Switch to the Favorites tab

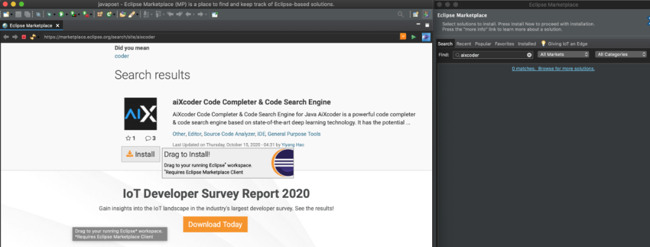[504, 43]
